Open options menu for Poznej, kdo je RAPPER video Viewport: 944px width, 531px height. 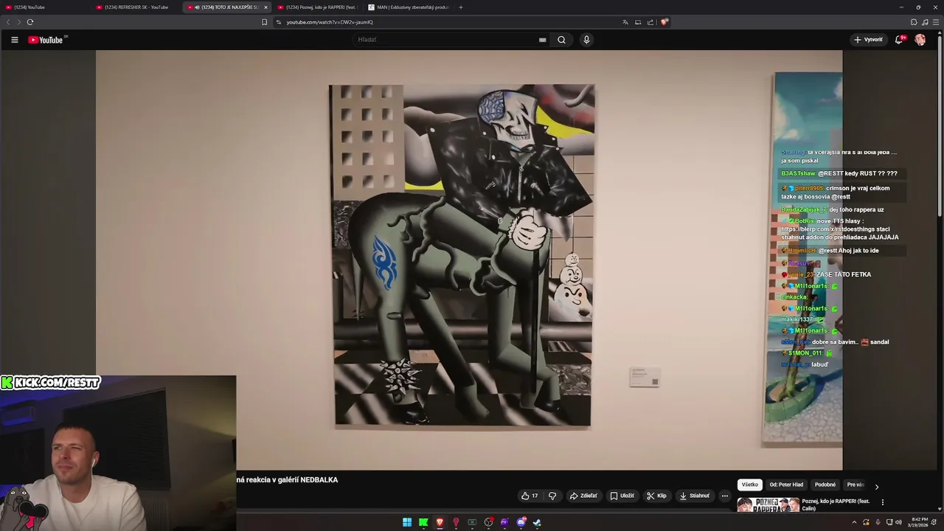(883, 502)
